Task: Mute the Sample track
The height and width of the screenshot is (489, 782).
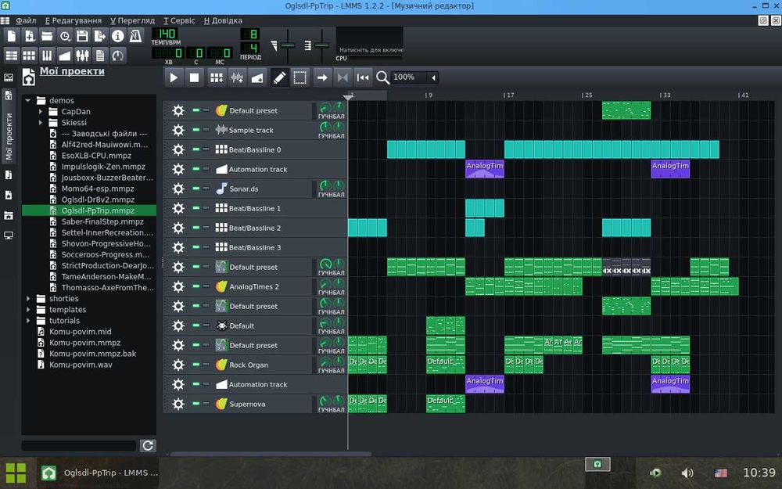Action: point(196,130)
